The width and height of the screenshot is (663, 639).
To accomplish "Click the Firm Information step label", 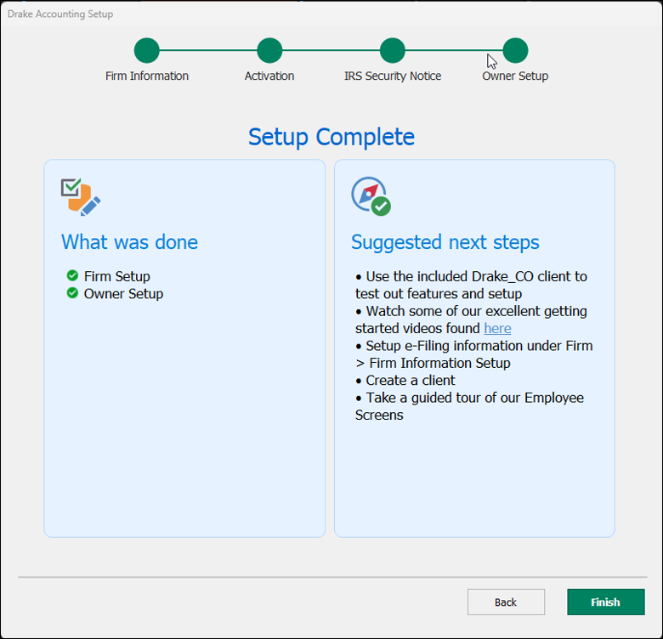I will (147, 76).
